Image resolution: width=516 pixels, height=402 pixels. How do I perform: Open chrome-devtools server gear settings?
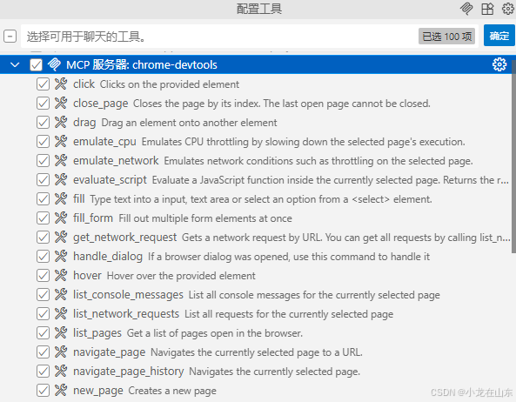point(499,64)
